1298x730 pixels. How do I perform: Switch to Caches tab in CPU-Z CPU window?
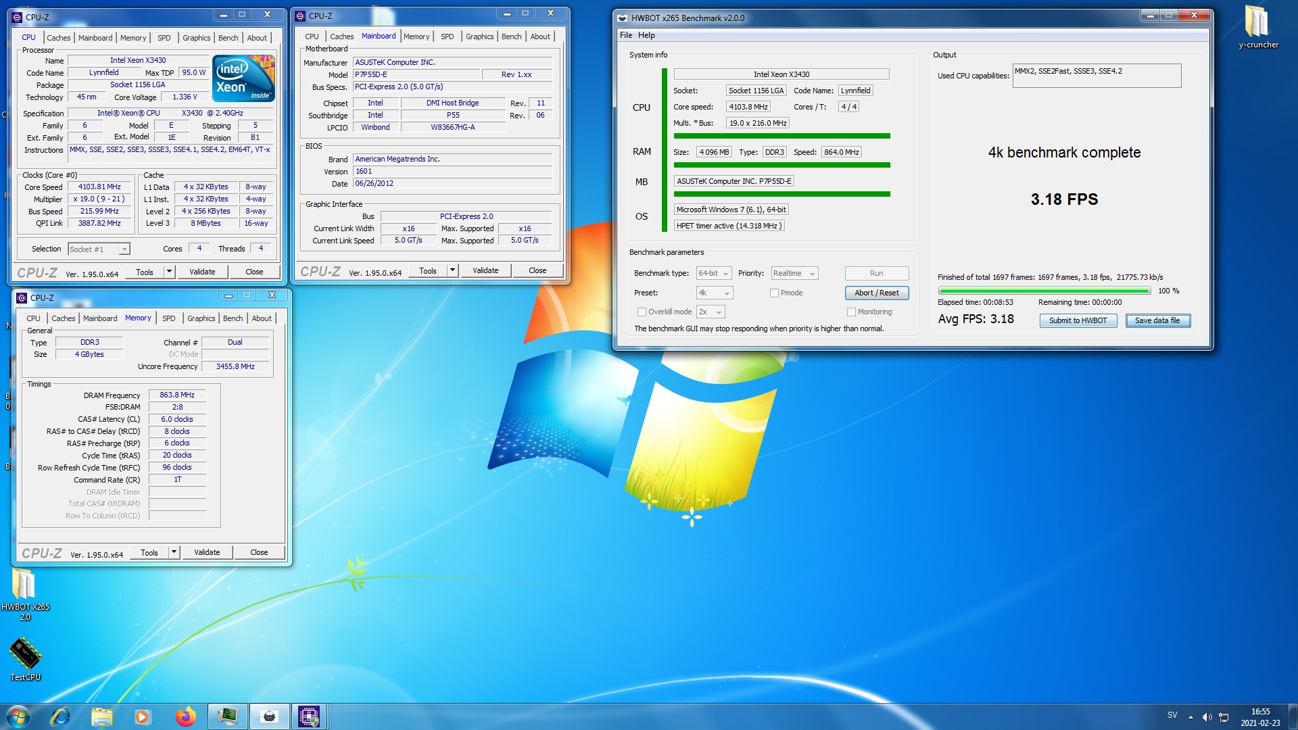[59, 38]
